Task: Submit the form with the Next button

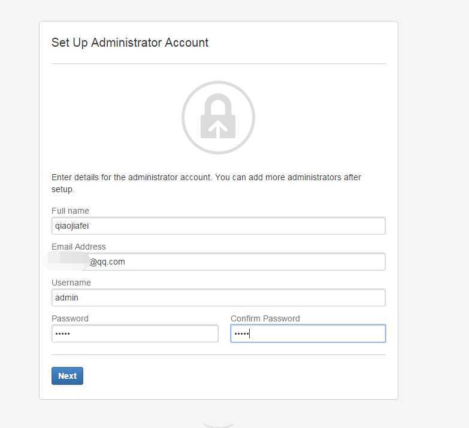Action: click(67, 376)
